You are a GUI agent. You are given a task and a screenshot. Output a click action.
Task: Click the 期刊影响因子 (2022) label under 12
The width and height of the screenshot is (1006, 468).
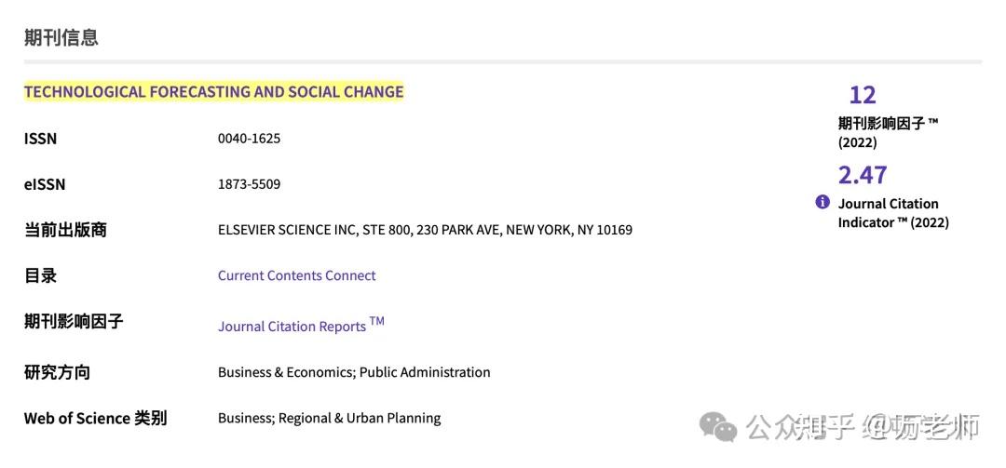pyautogui.click(x=887, y=132)
